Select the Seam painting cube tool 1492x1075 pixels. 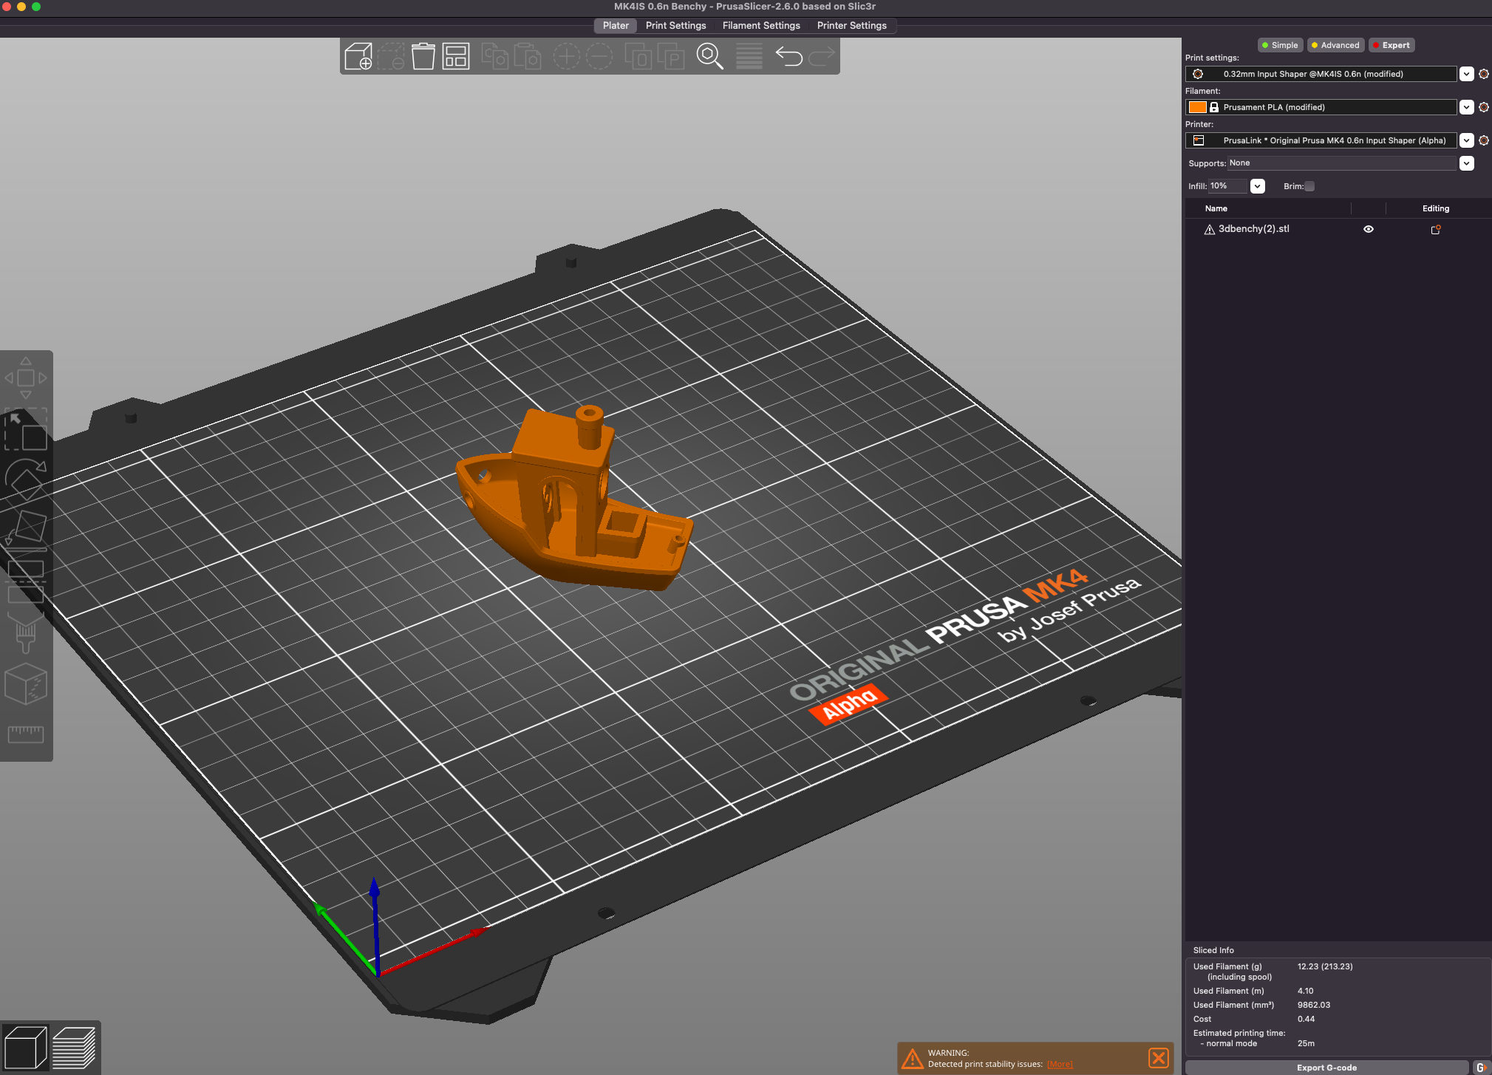click(x=26, y=683)
